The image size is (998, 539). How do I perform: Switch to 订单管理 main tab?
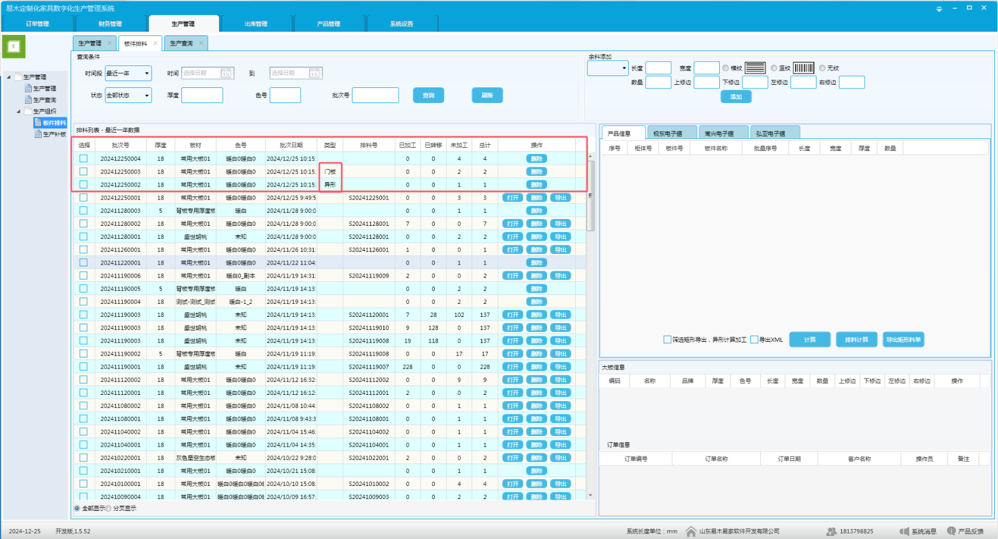point(37,24)
